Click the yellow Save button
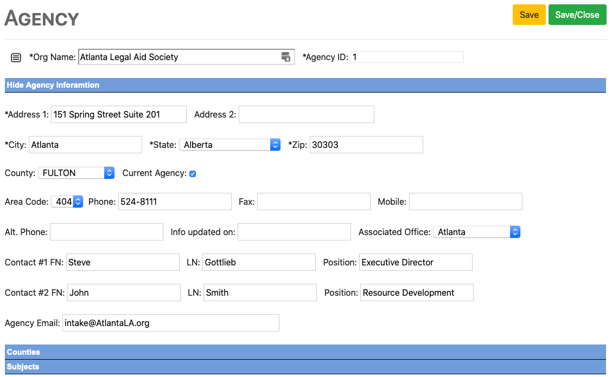The width and height of the screenshot is (612, 377). point(529,15)
